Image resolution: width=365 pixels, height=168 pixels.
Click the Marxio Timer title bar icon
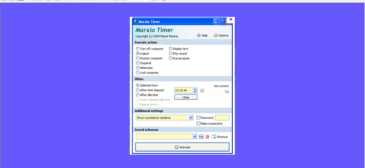point(135,21)
